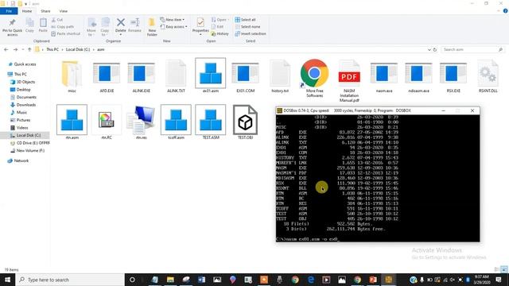Select the tcoff.asm file

[x=176, y=122]
